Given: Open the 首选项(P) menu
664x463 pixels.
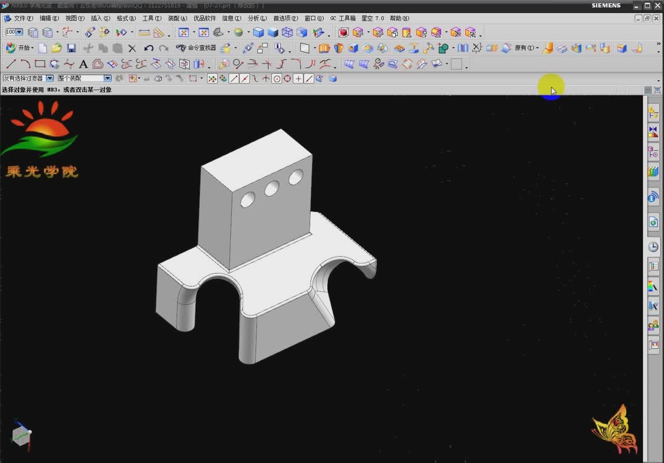Looking at the screenshot, I should coord(286,18).
